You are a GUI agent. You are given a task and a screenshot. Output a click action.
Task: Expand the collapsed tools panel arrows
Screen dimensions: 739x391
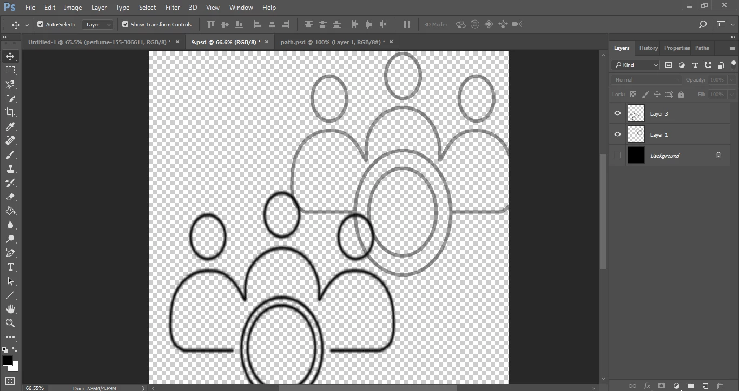pos(5,37)
